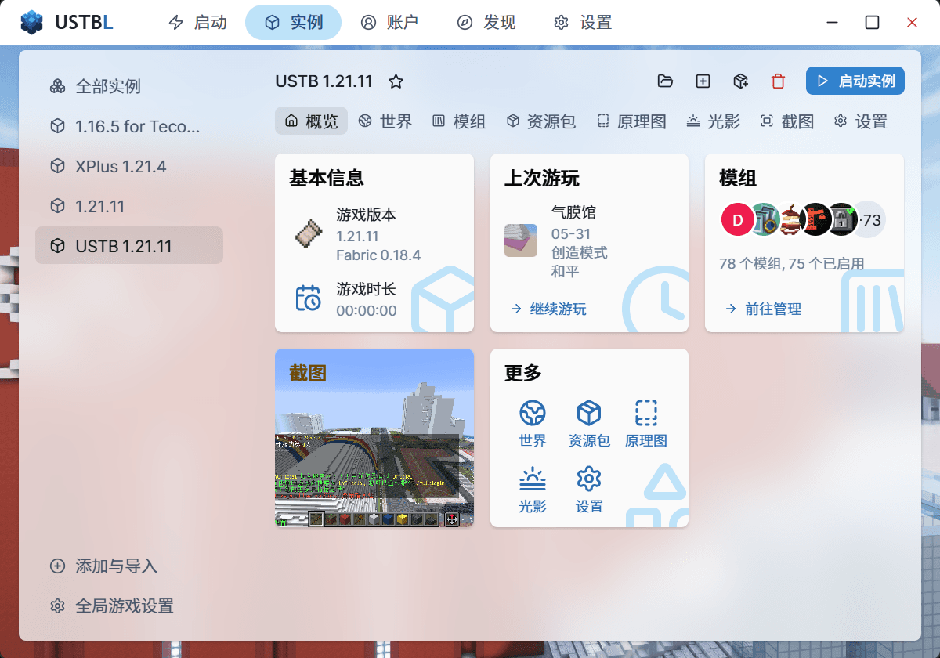Viewport: 940px width, 658px height.
Task: Switch to 启动 top navigation tab
Action: 198,23
